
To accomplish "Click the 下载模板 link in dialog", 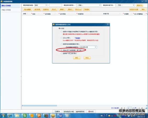I will (x=77, y=38).
